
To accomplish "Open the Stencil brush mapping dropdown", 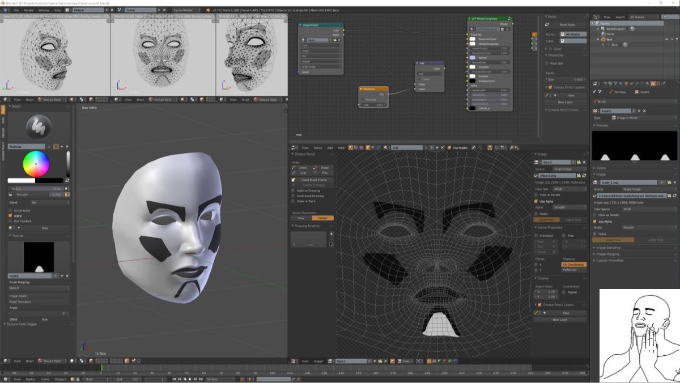I will 39,288.
